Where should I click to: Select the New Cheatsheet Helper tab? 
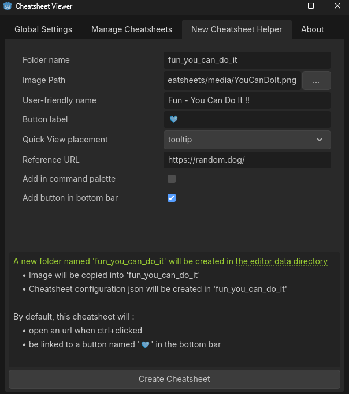237,29
